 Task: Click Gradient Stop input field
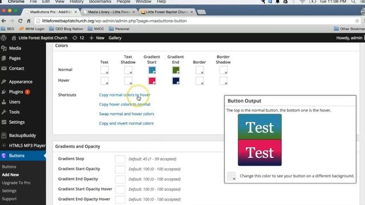click(120, 159)
